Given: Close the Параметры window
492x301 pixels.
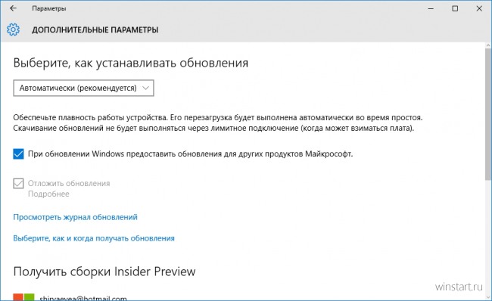Looking at the screenshot, I should 479,8.
